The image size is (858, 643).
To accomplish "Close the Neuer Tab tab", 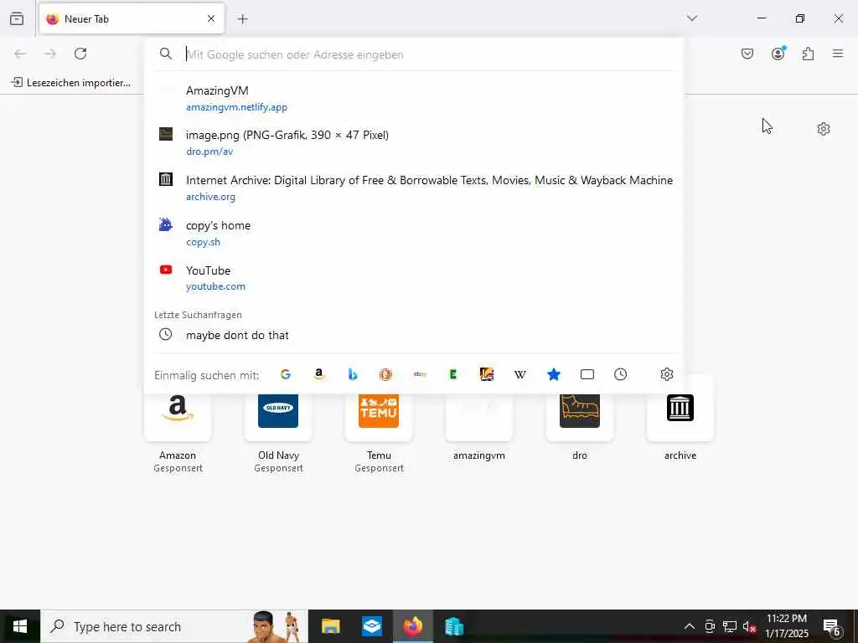I will [211, 18].
